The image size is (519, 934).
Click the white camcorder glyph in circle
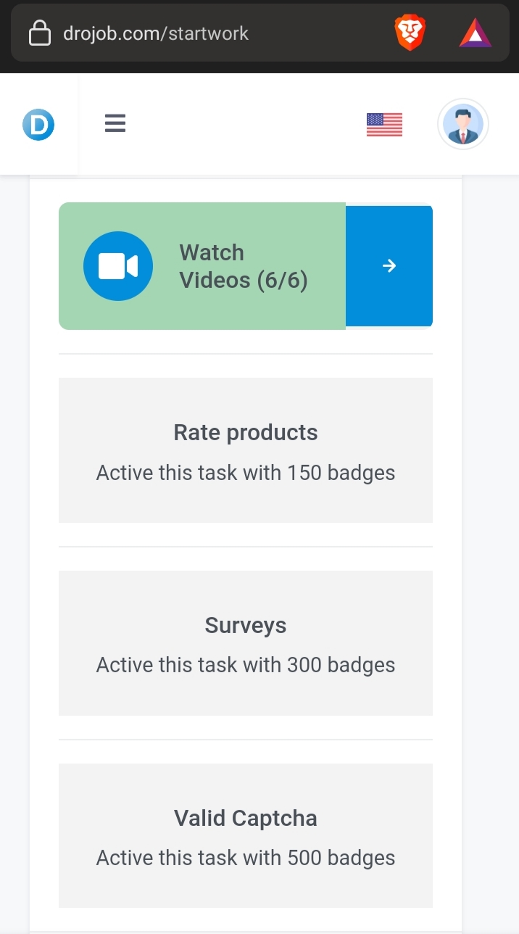(x=118, y=266)
